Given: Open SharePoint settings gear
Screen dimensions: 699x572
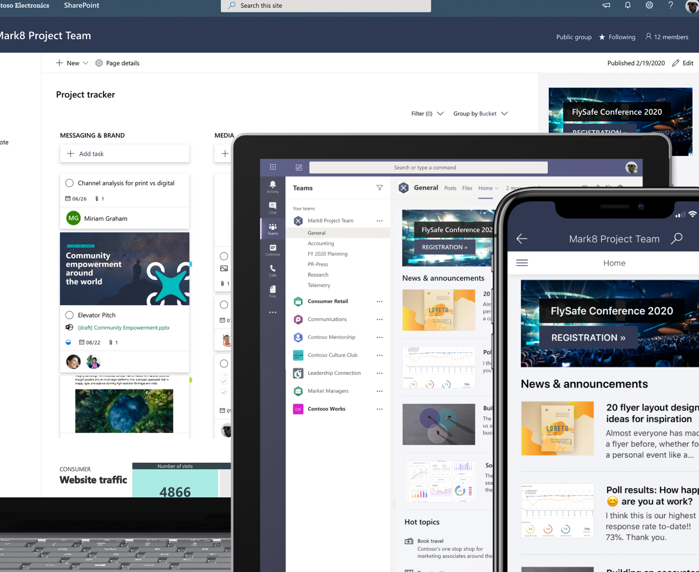Looking at the screenshot, I should tap(649, 6).
